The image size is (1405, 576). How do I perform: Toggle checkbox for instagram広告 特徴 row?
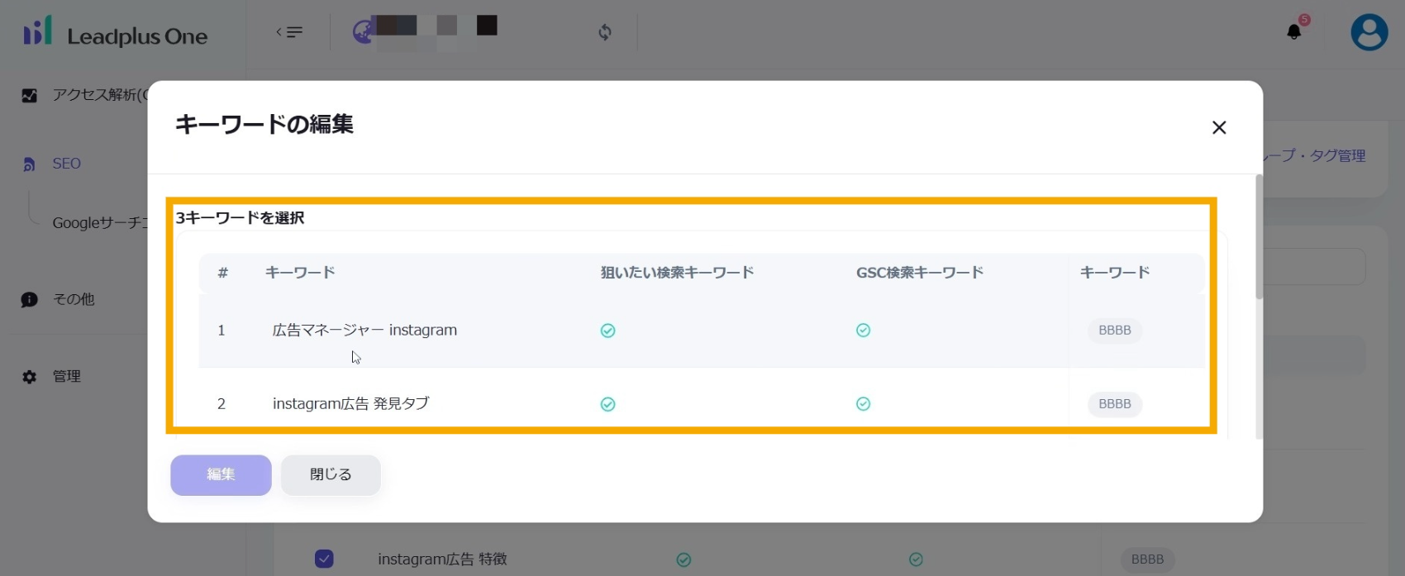point(324,559)
